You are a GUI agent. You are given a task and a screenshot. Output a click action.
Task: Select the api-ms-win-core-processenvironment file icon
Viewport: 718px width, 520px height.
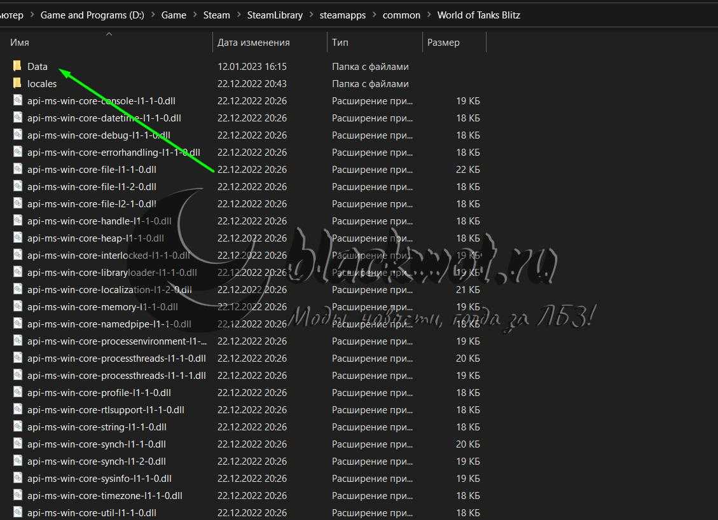18,341
